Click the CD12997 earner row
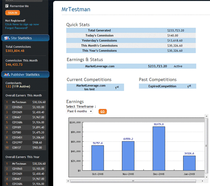Image resolution: width=210 pixels, height=186 pixels. coord(25,143)
